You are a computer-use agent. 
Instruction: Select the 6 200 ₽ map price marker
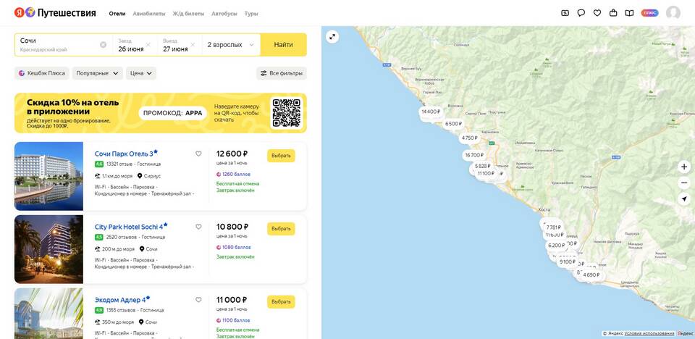556,246
